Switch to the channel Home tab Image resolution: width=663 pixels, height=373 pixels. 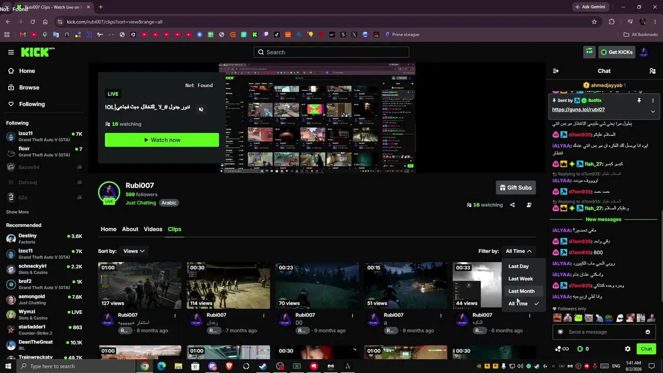(108, 229)
